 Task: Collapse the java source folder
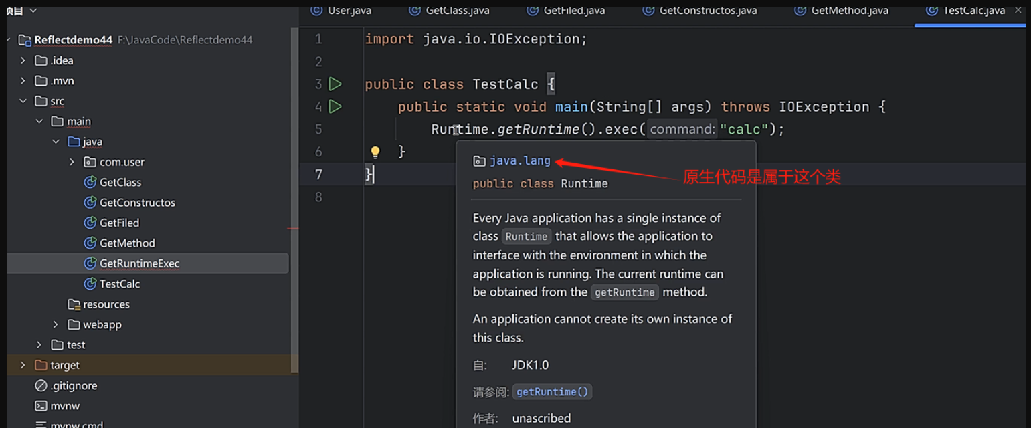click(x=56, y=142)
